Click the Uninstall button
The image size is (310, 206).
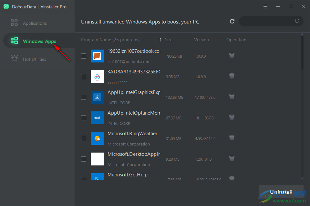281,192
